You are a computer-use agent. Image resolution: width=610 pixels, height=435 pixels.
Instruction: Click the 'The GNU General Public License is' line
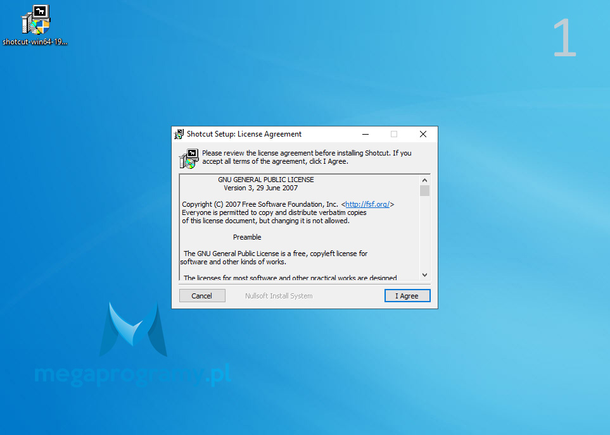(276, 254)
